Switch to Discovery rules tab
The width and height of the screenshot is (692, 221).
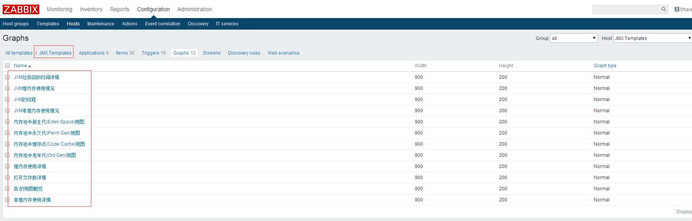click(x=244, y=53)
